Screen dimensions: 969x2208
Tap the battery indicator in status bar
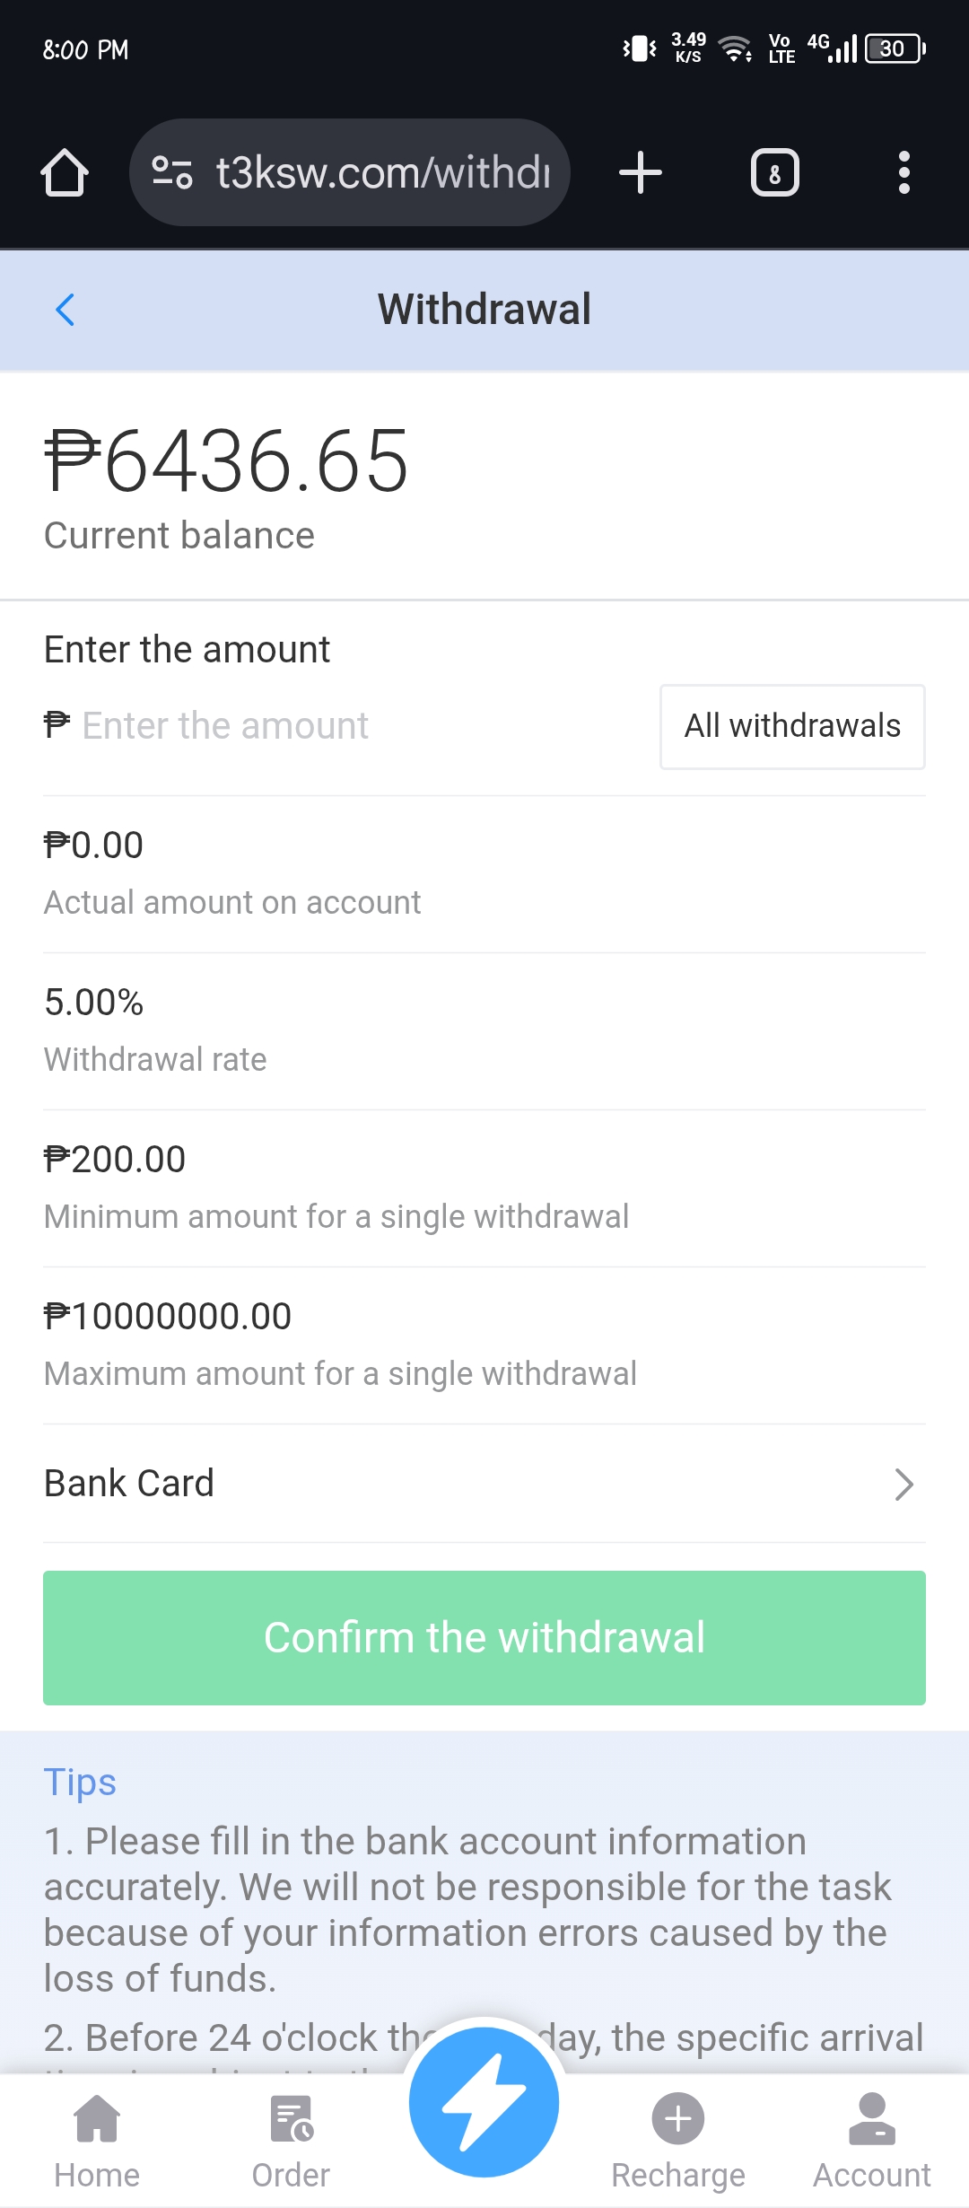click(894, 48)
